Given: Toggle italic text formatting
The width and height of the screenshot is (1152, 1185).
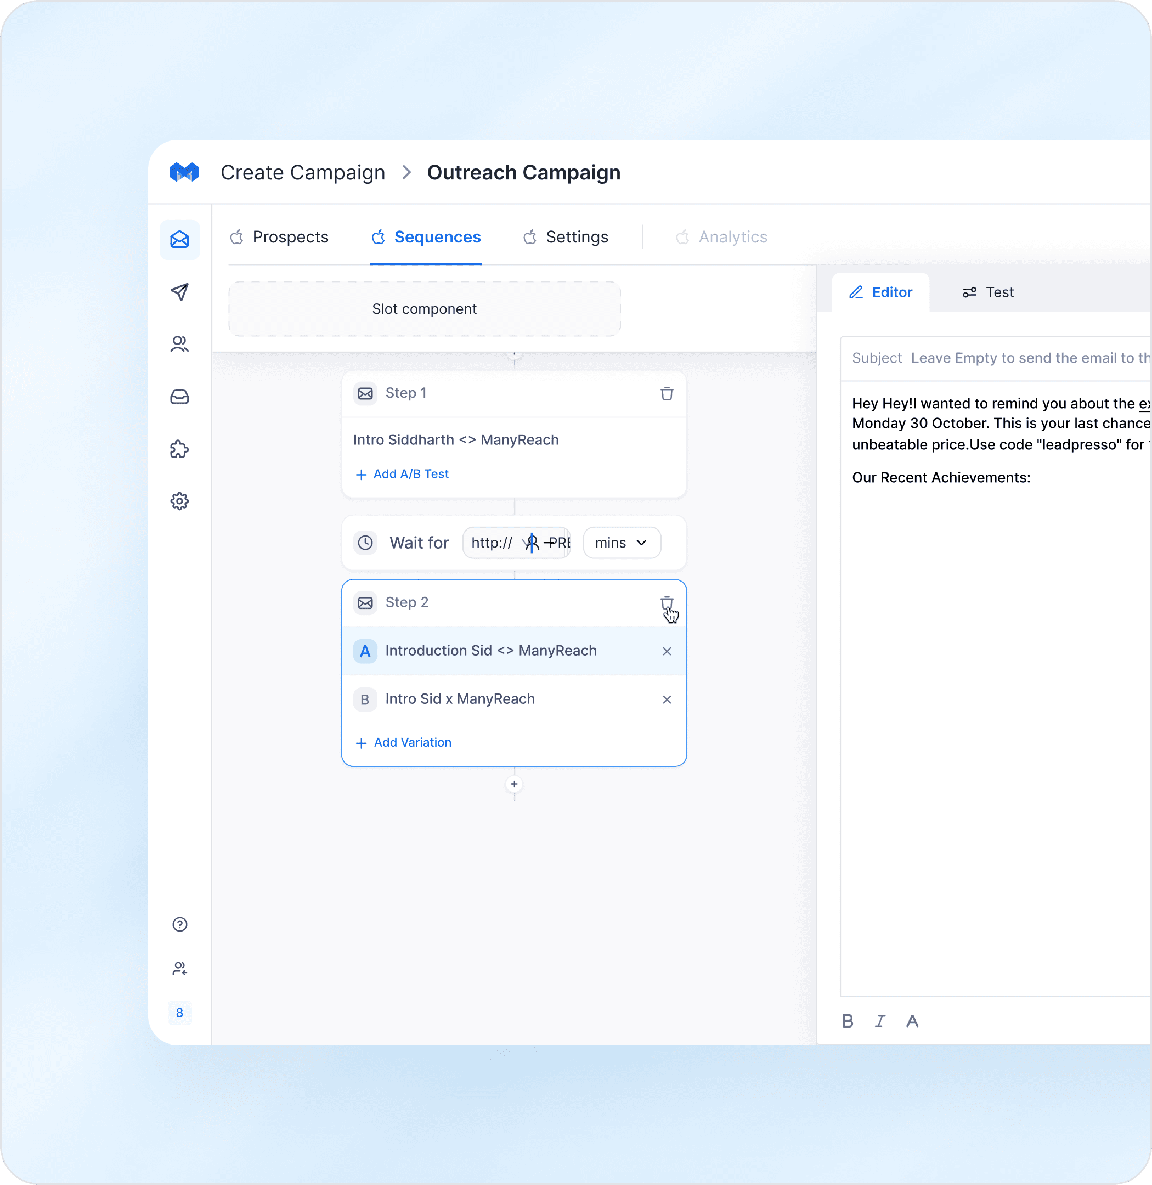Looking at the screenshot, I should click(880, 1022).
